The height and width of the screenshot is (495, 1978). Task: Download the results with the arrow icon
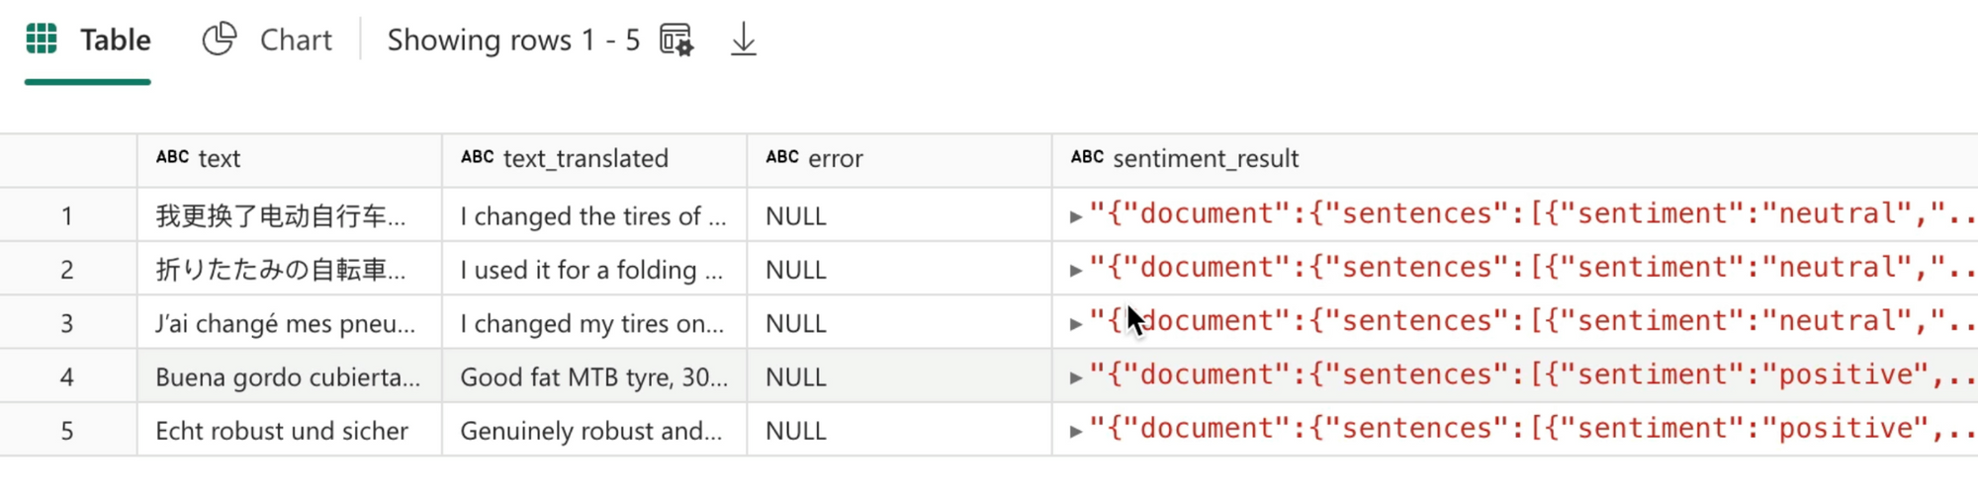click(x=743, y=41)
